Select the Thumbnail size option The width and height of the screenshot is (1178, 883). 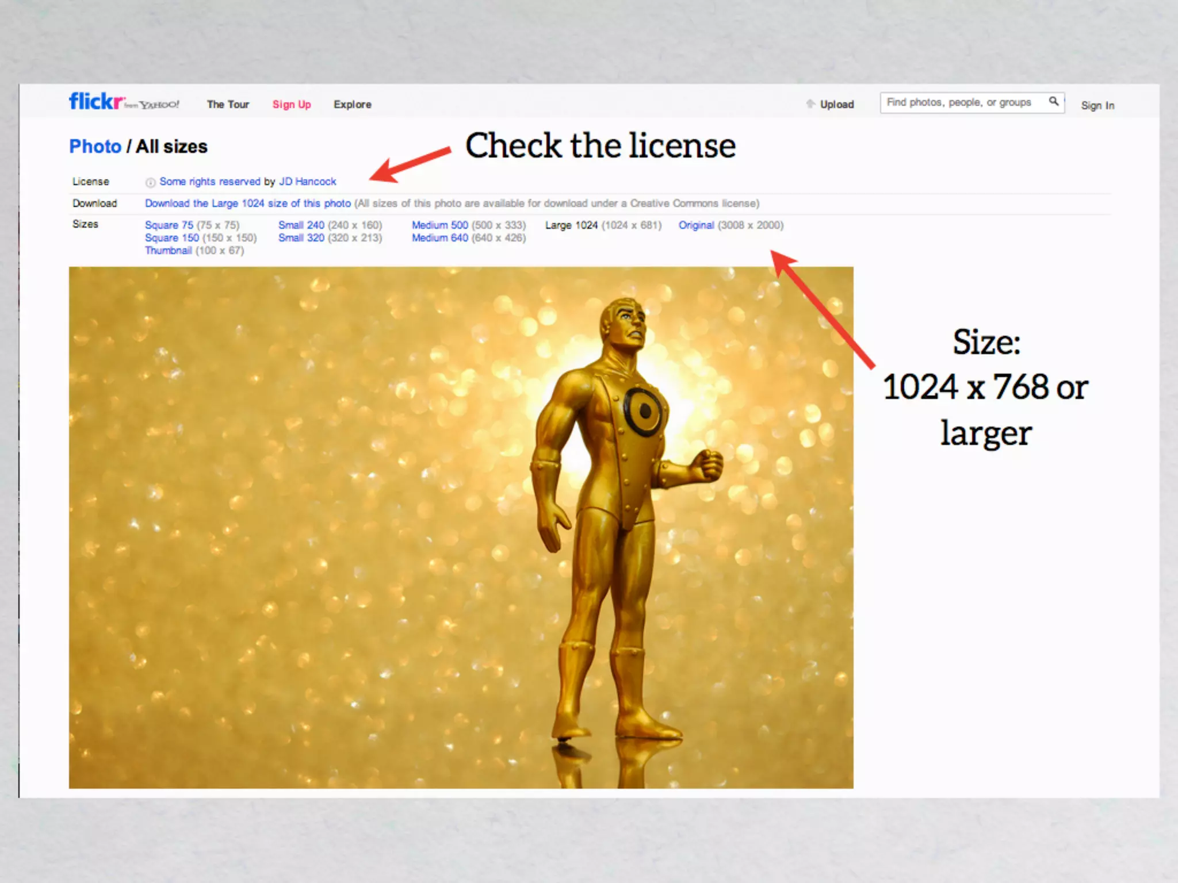168,251
